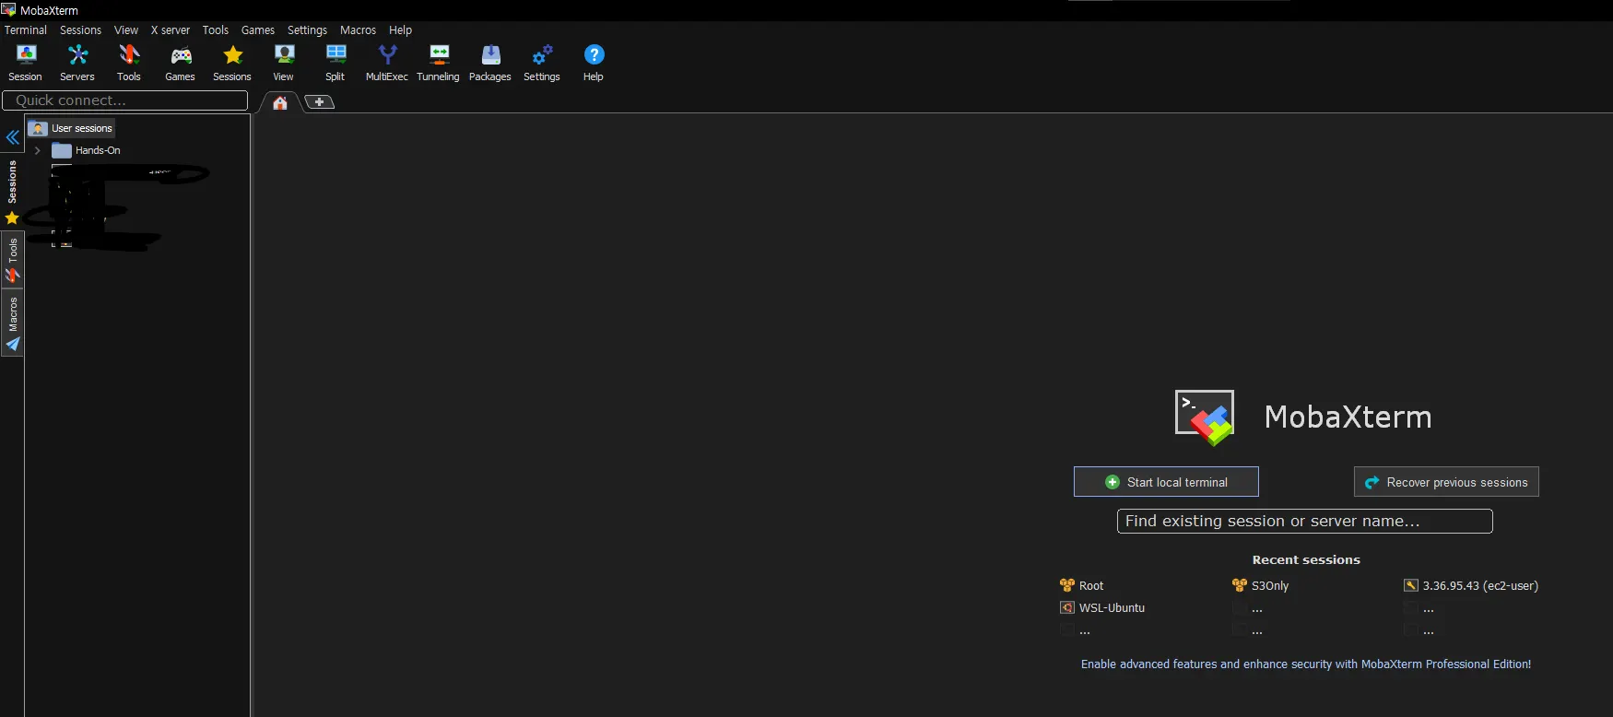Launch the Games toolbar icon

pyautogui.click(x=180, y=64)
